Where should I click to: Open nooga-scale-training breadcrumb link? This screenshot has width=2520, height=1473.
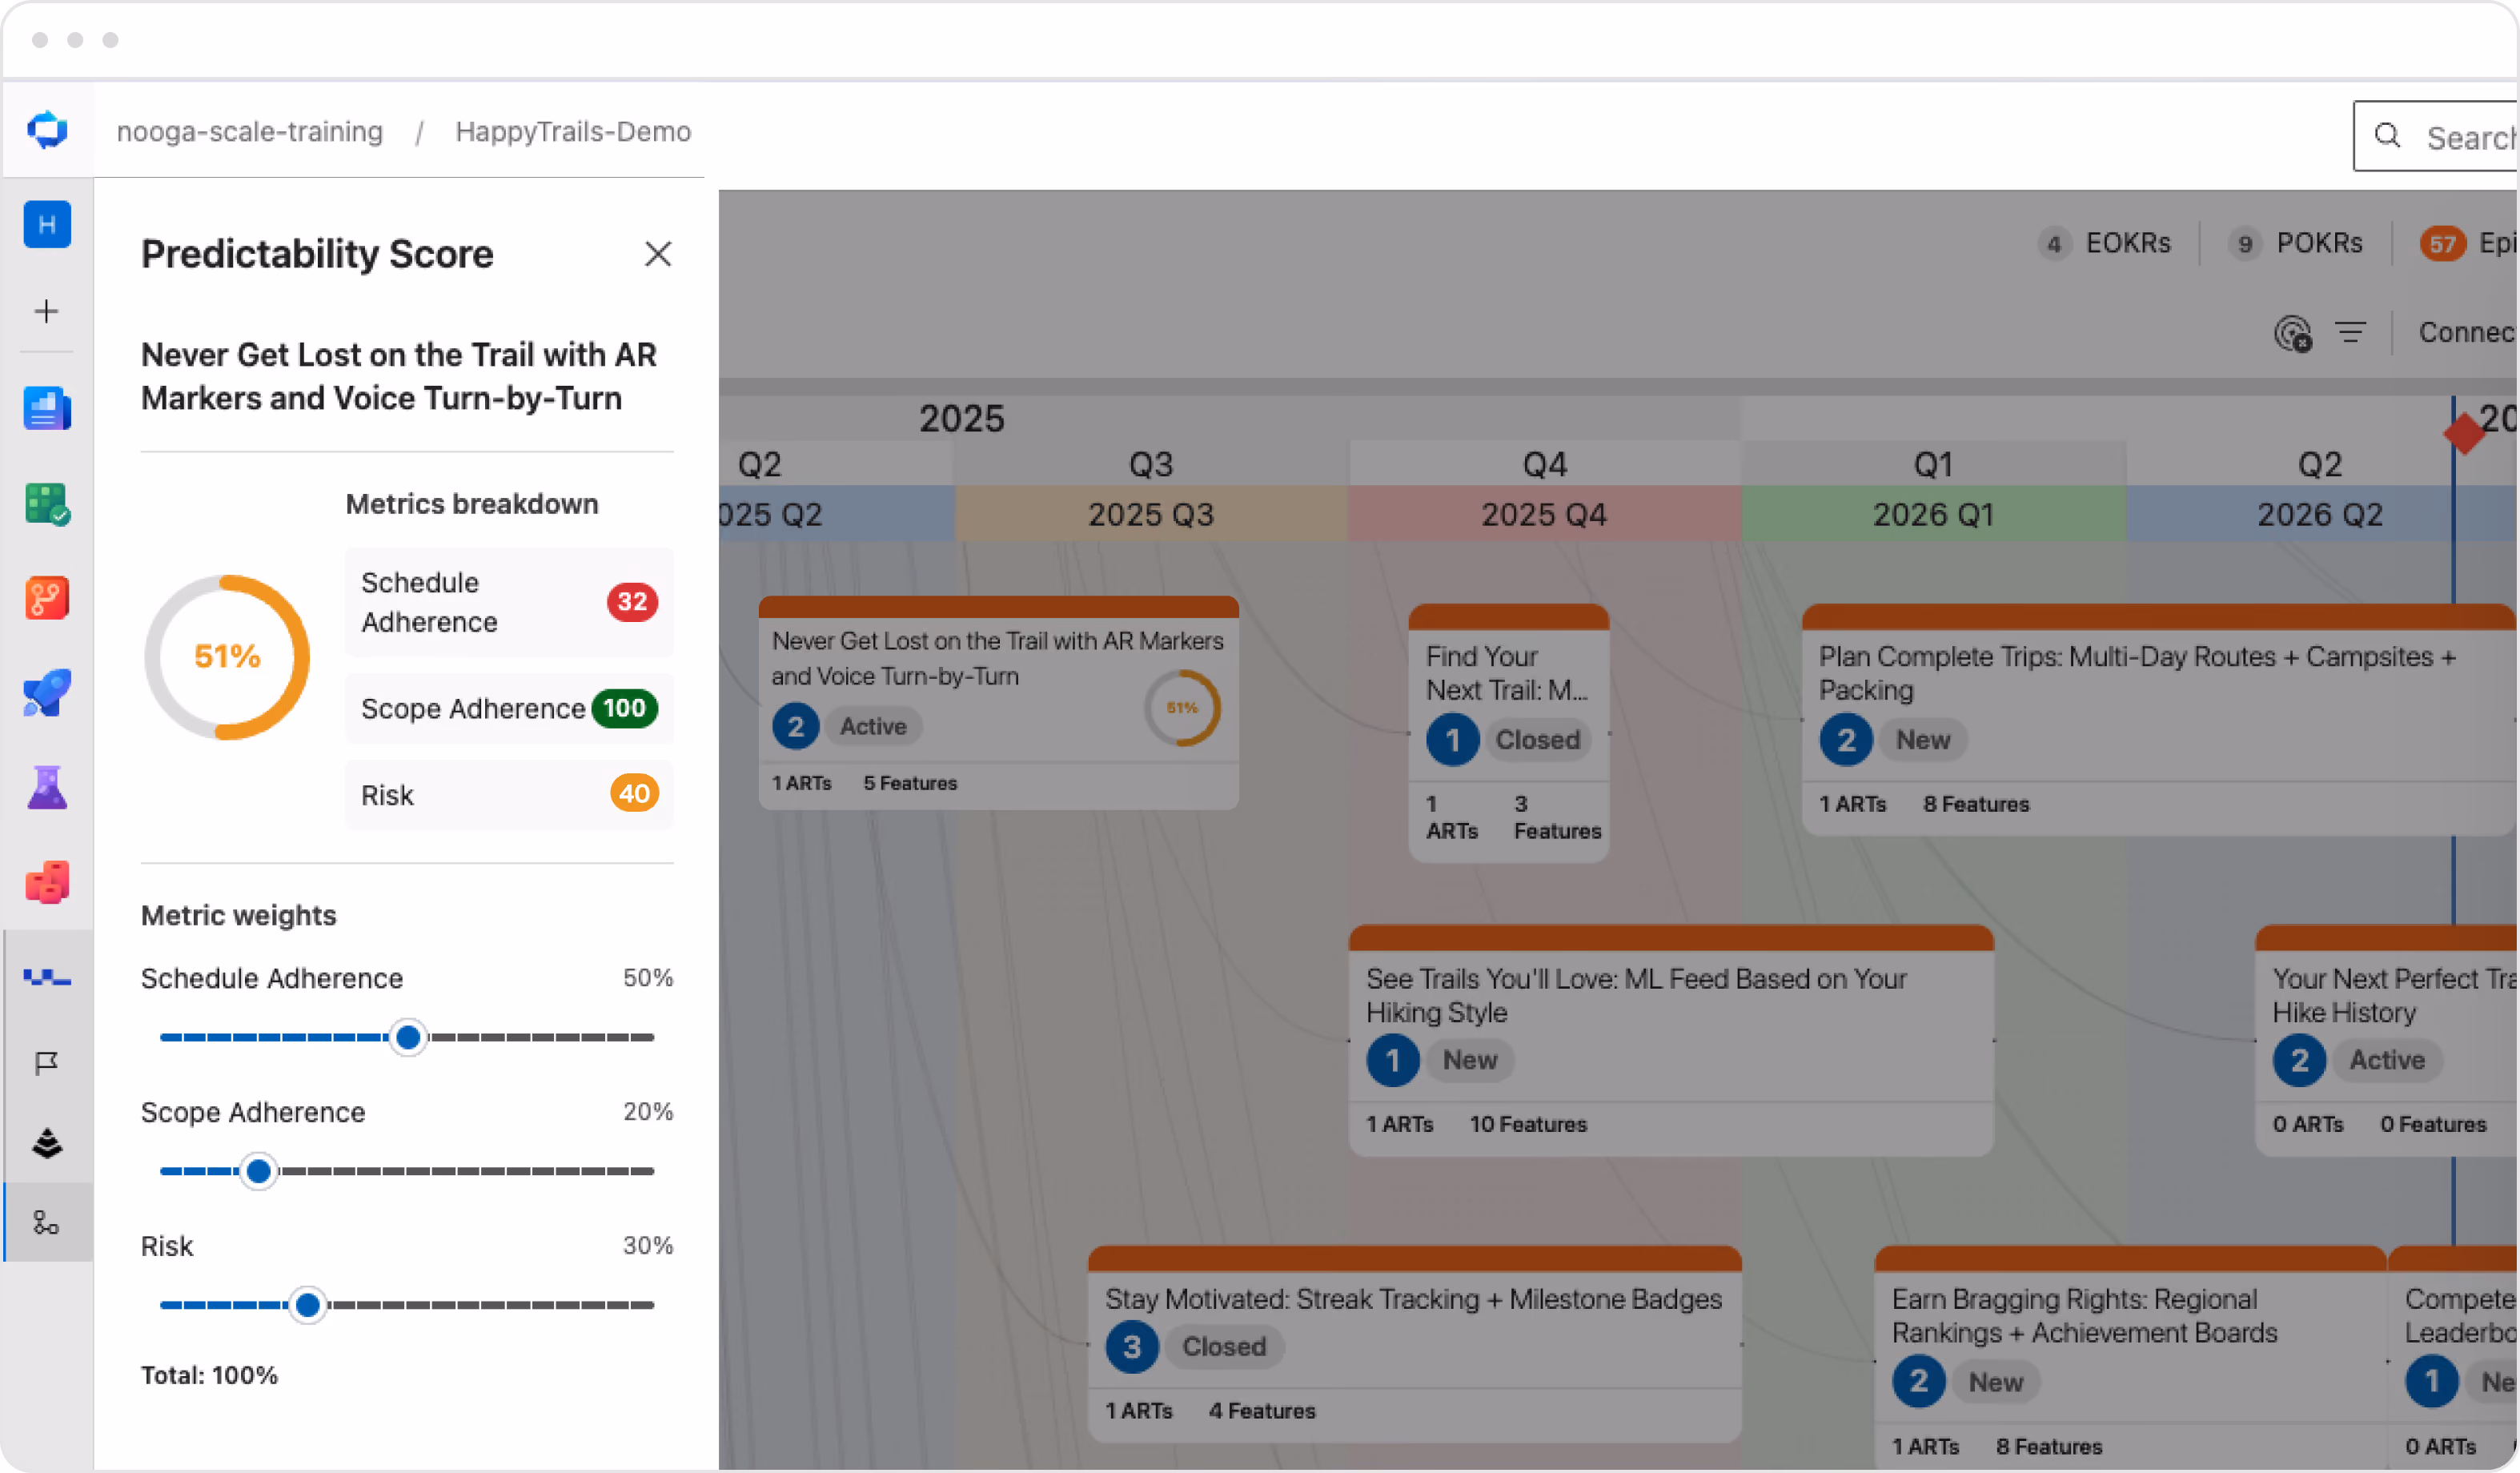[250, 131]
